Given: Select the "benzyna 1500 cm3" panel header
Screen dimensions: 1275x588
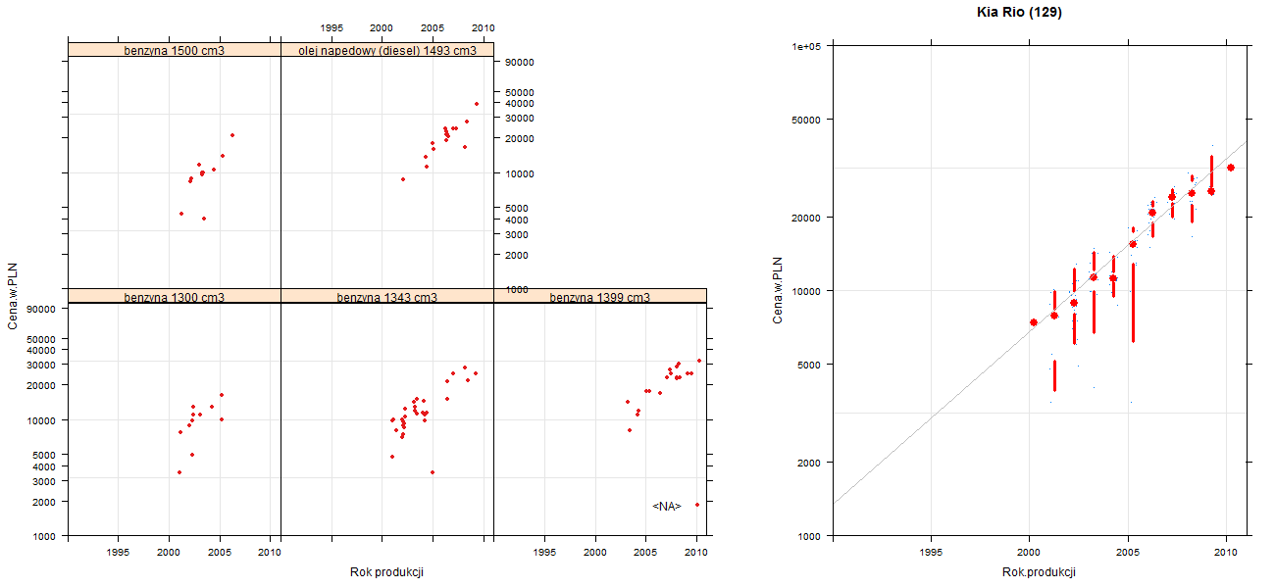Looking at the screenshot, I should click(x=175, y=50).
